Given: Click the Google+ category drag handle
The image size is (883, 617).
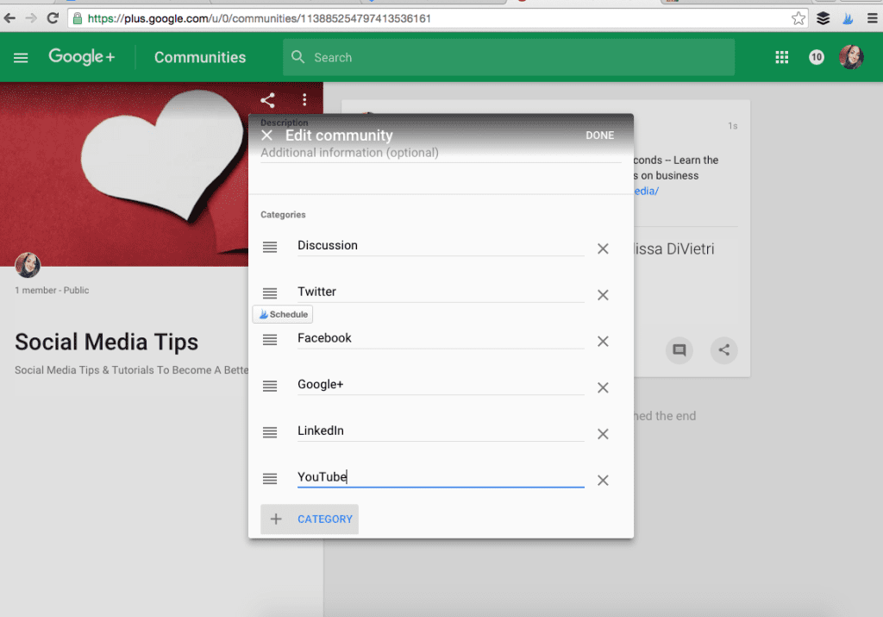Looking at the screenshot, I should pyautogui.click(x=270, y=386).
